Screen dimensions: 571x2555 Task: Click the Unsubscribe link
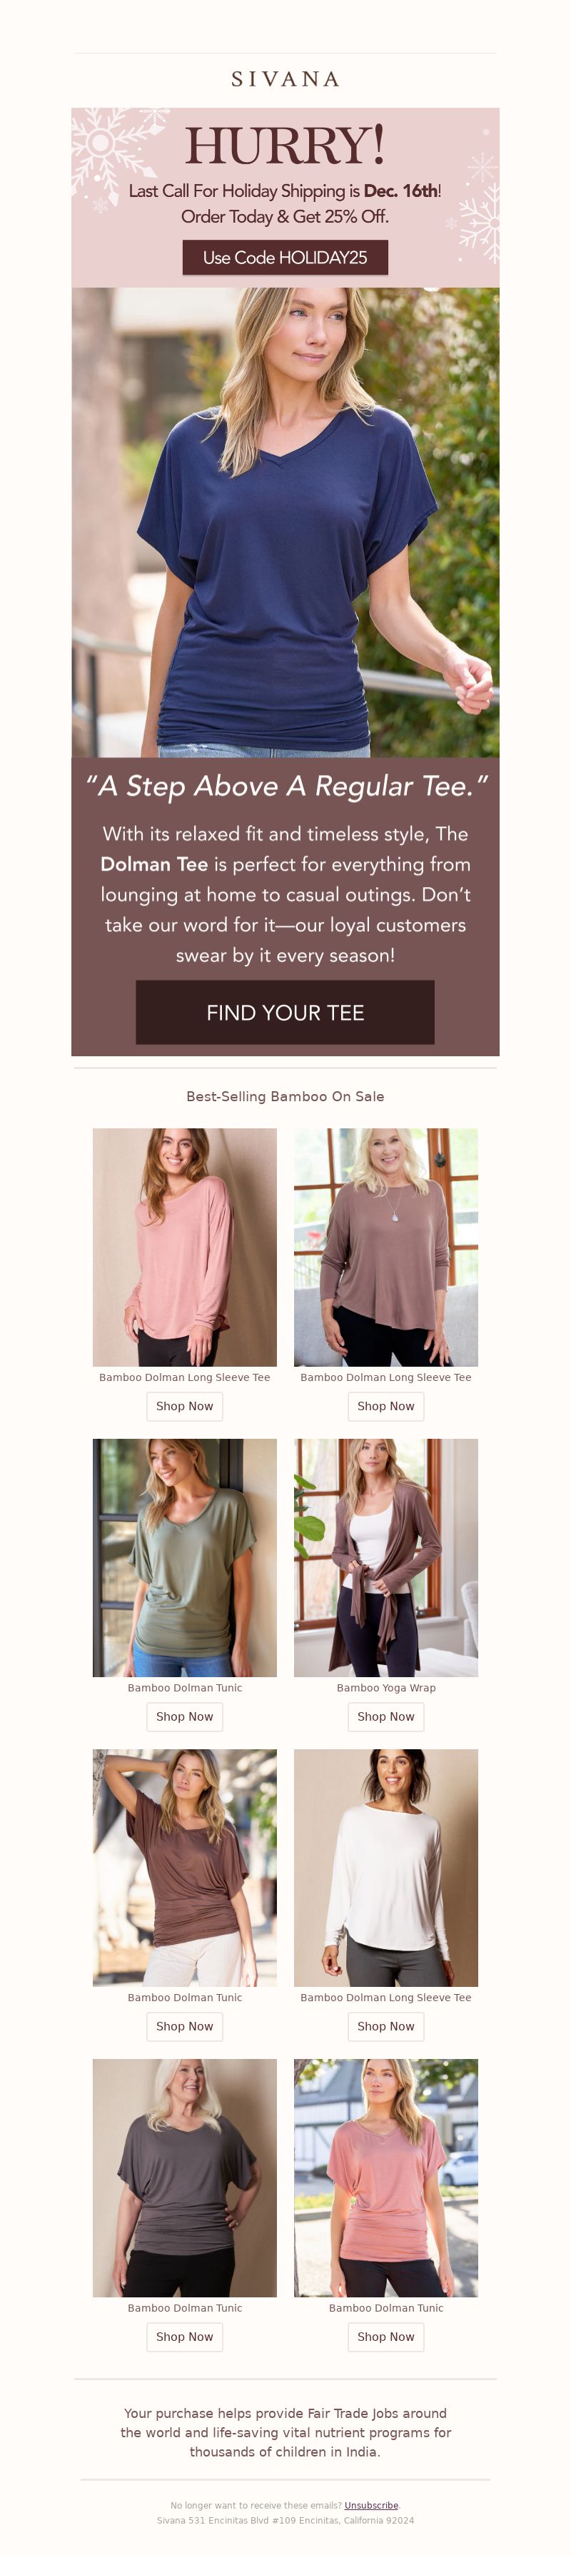(x=370, y=2506)
